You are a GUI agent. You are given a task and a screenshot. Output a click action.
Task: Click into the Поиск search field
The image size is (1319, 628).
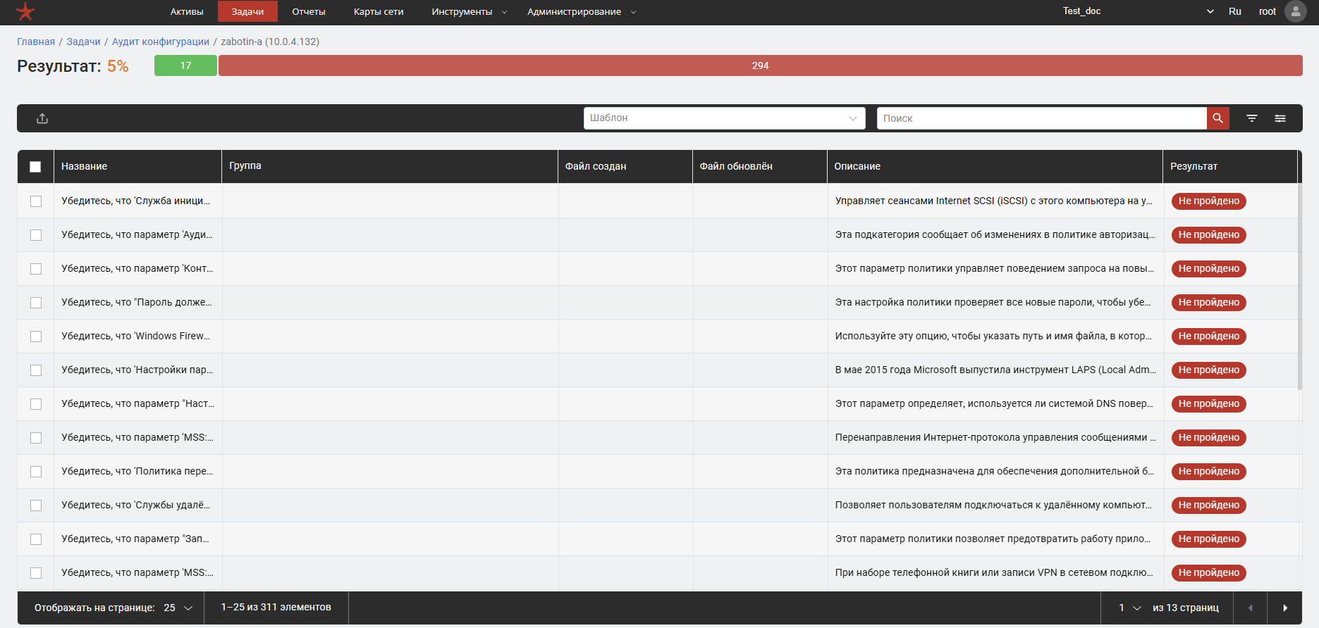(1041, 118)
